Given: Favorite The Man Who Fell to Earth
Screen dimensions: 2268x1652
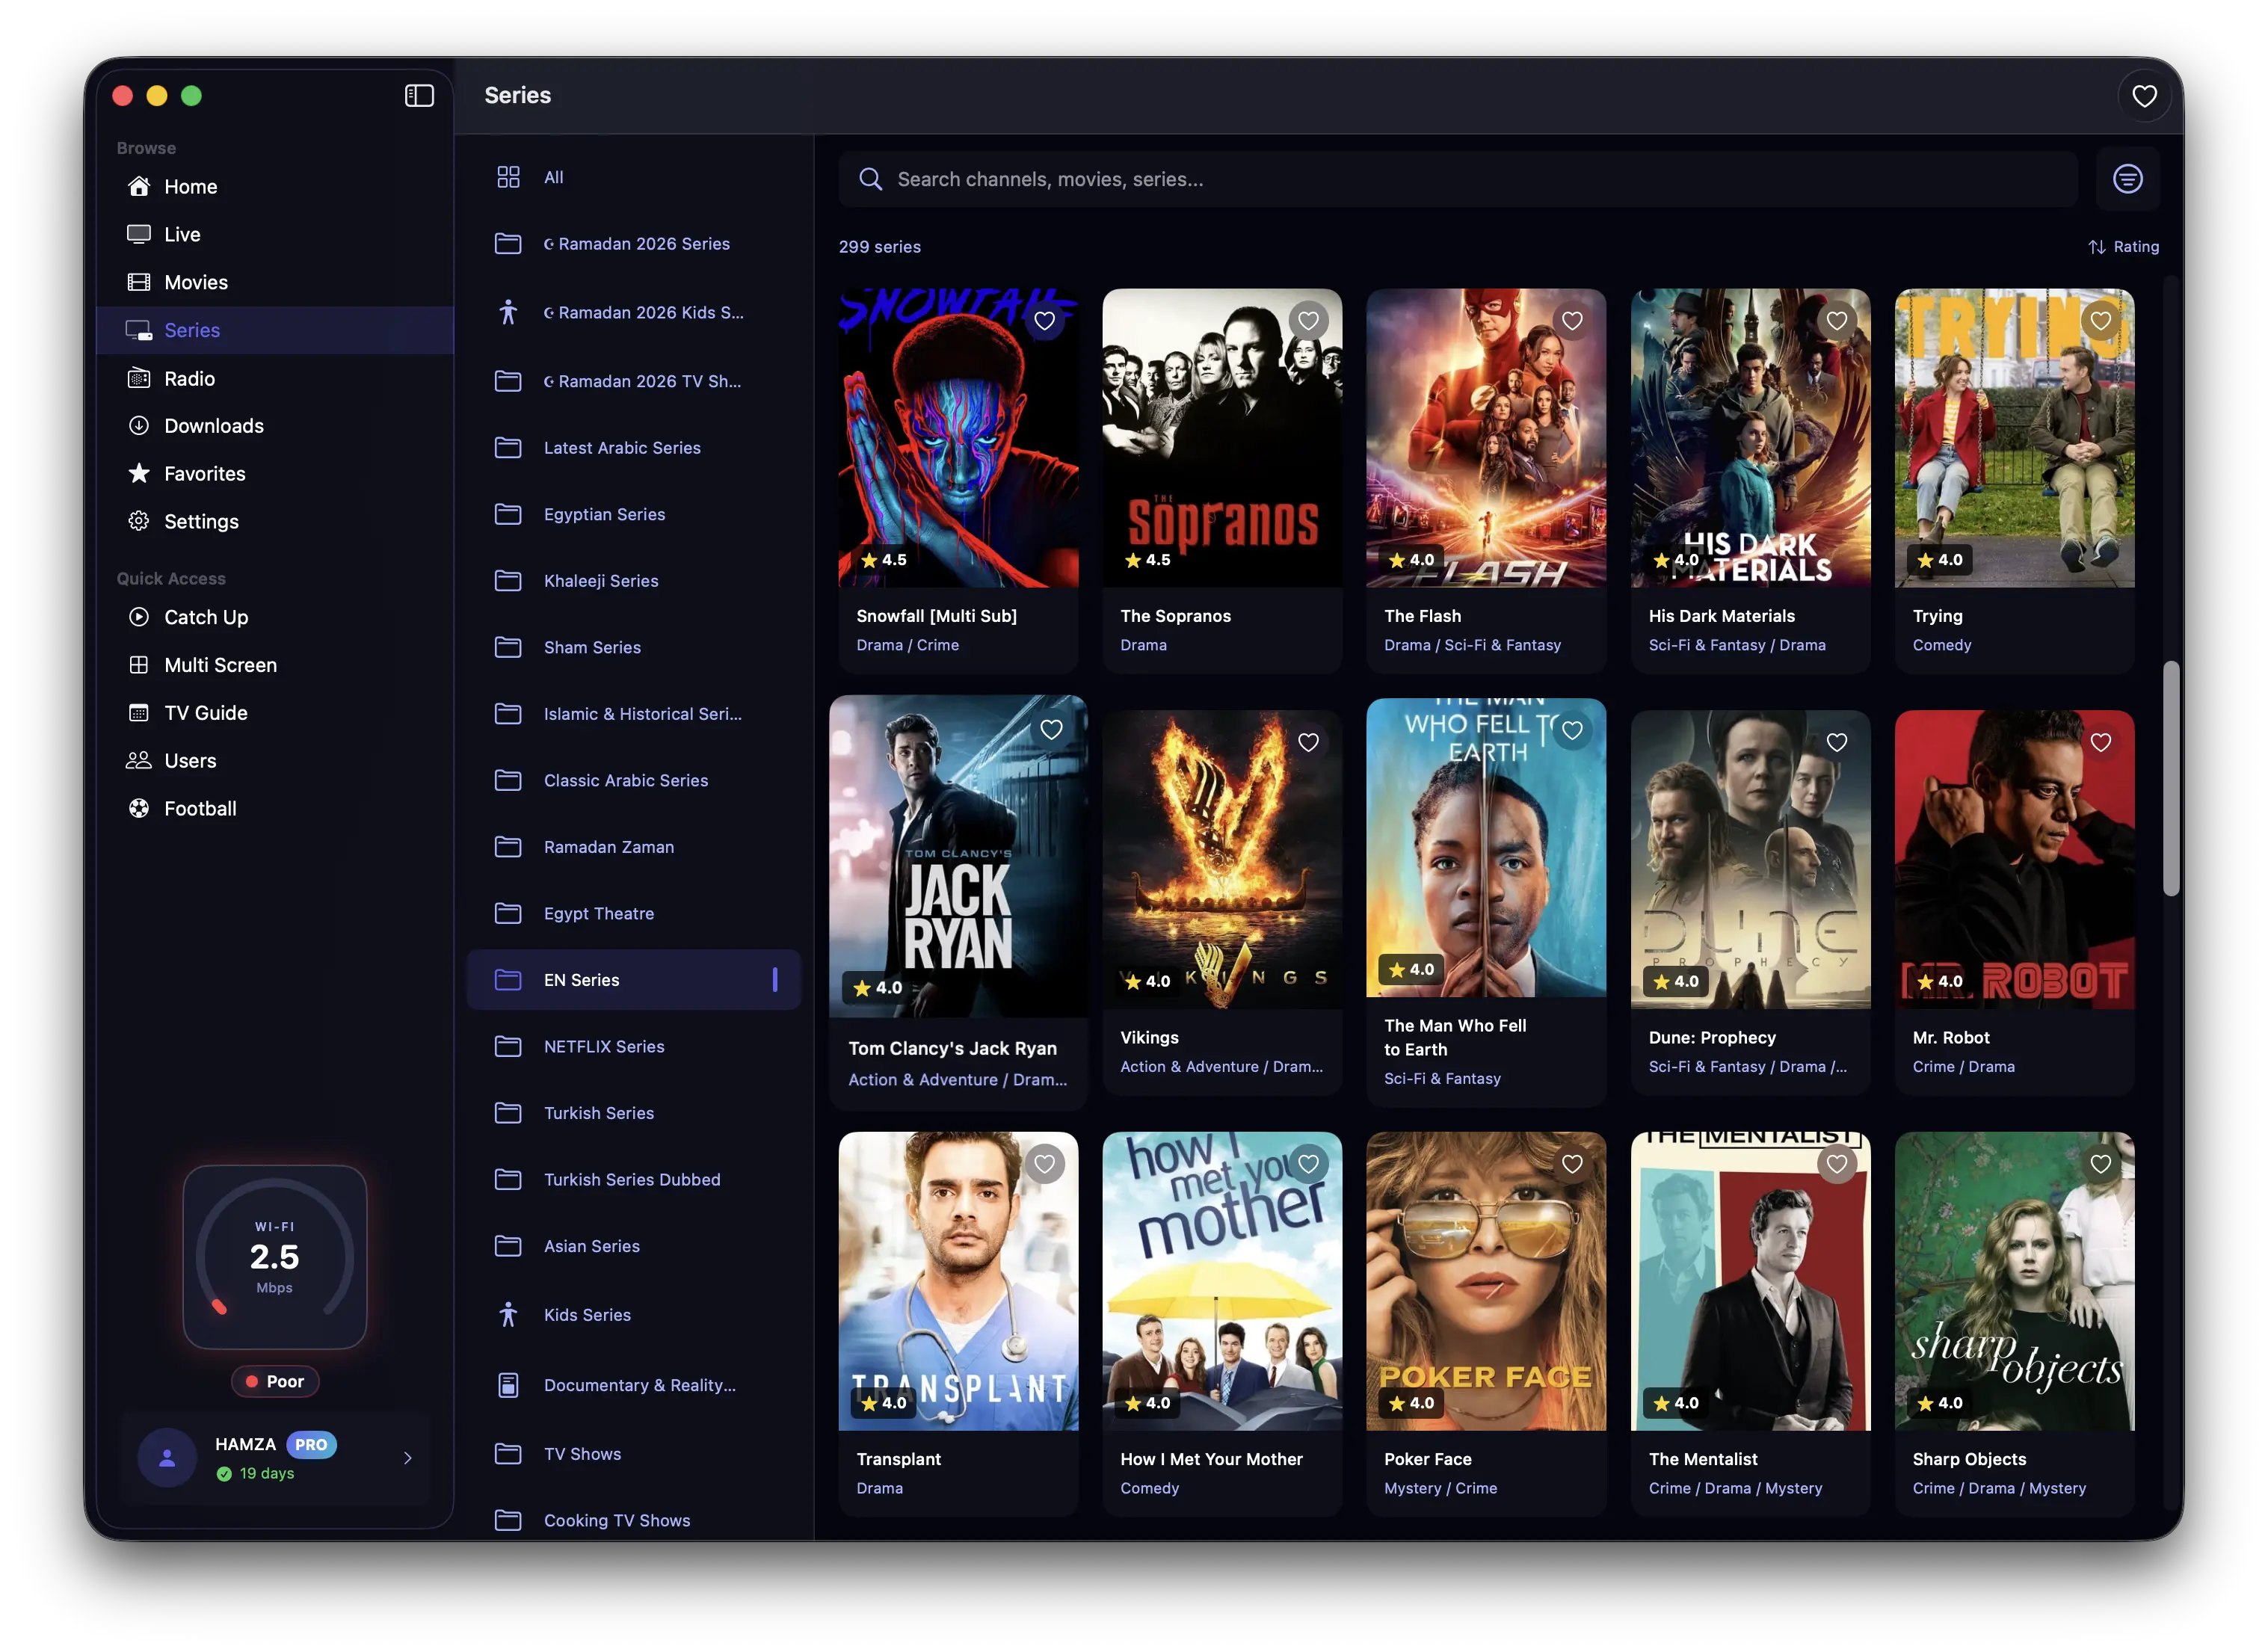Looking at the screenshot, I should tap(1572, 731).
